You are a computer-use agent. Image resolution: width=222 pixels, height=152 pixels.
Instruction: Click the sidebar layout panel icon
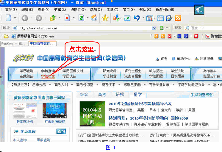tap(160, 18)
